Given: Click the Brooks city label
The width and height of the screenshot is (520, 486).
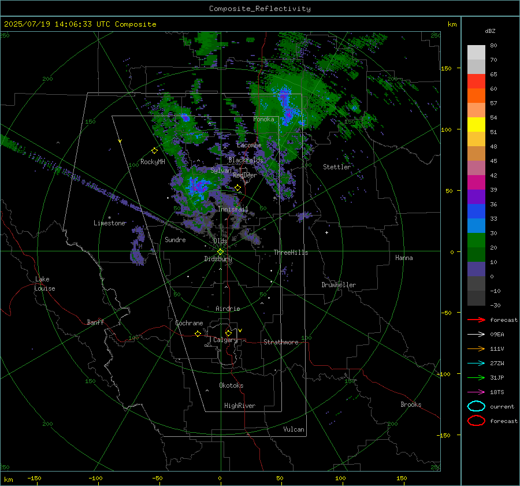Looking at the screenshot, I should 411,405.
